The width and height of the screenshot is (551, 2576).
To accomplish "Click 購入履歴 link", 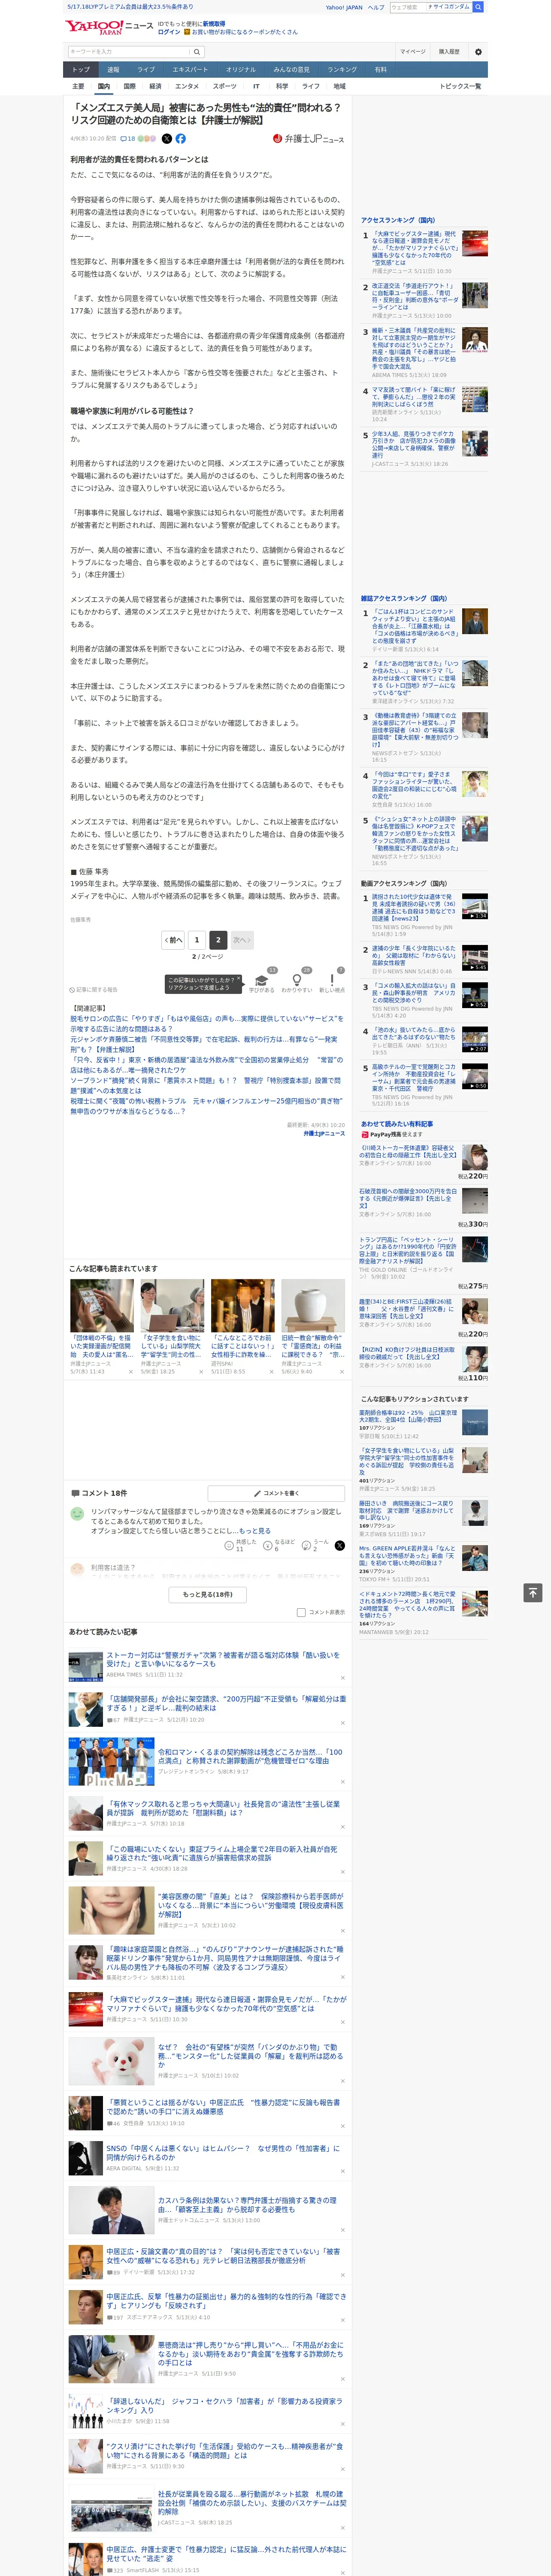I will pyautogui.click(x=449, y=52).
